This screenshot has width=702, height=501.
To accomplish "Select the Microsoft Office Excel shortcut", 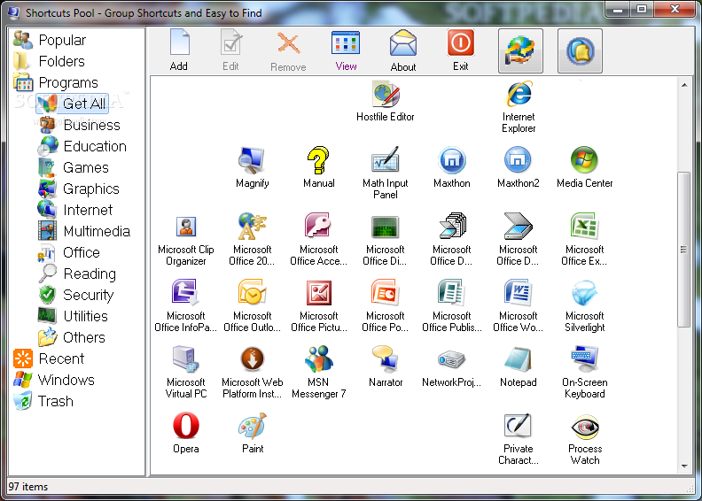I will pos(585,241).
